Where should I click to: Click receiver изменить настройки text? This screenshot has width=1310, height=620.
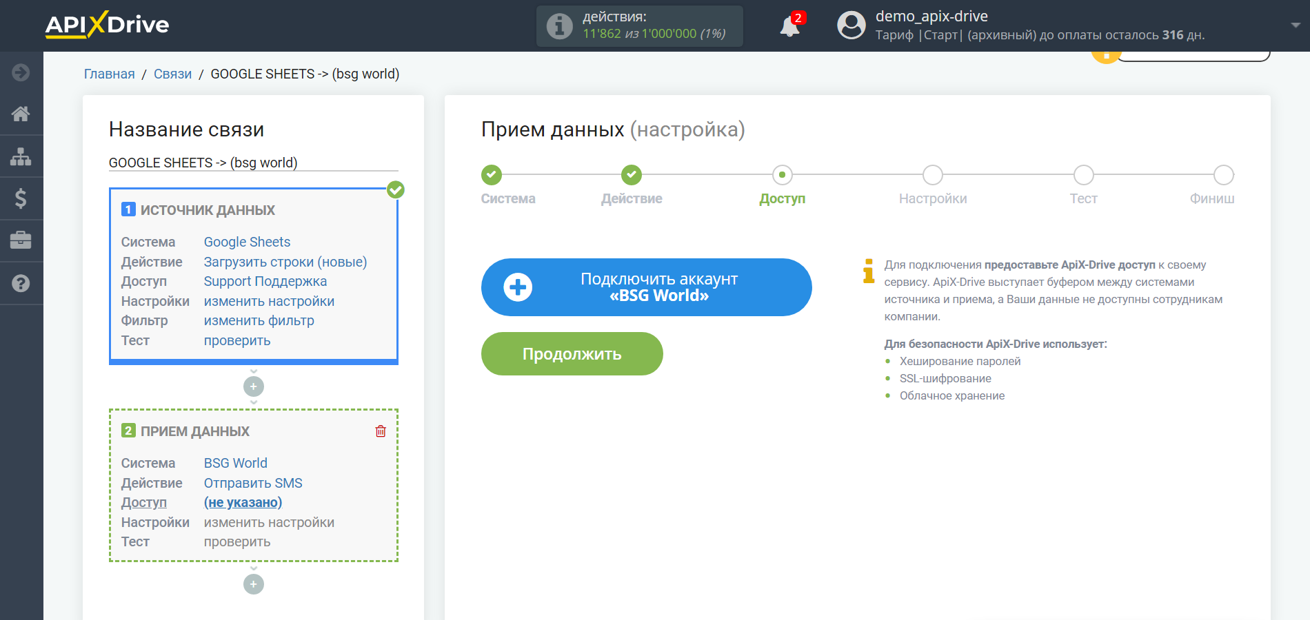(x=269, y=522)
